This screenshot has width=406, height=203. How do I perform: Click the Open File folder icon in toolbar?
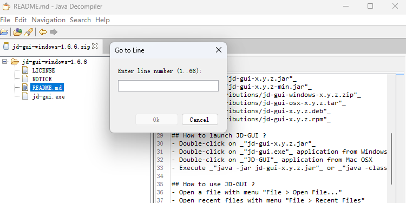[4, 32]
